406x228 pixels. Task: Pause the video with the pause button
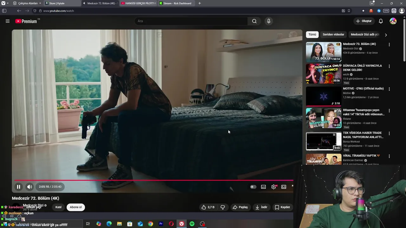(18, 187)
